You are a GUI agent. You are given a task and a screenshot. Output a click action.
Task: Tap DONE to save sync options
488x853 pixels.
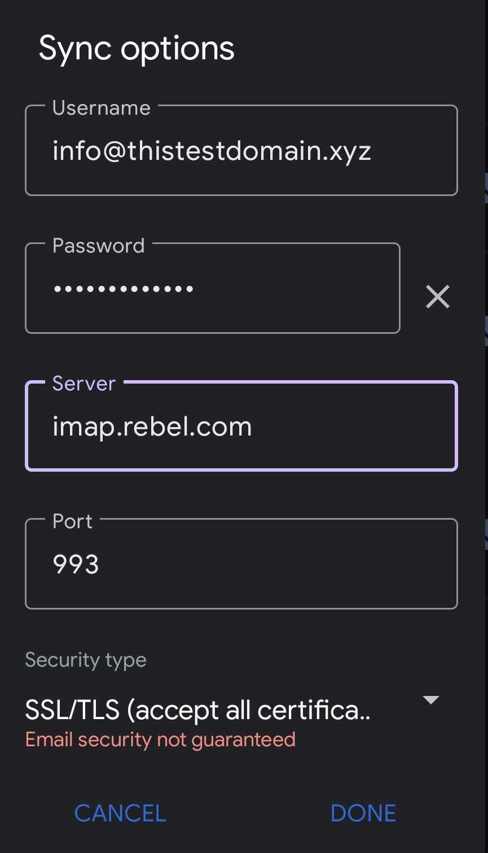(x=363, y=813)
